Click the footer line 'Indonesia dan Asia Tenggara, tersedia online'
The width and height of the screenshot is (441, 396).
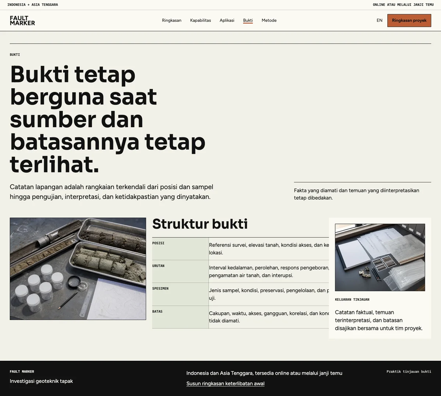[264, 373]
